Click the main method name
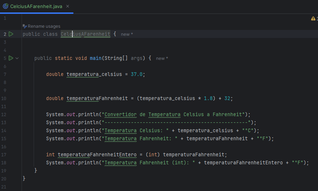 (96, 58)
